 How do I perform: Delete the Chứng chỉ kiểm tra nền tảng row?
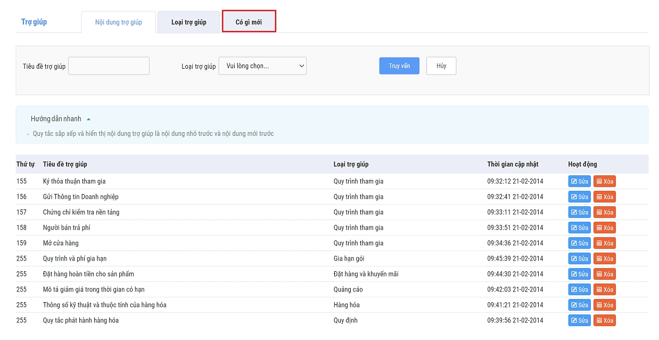604,212
